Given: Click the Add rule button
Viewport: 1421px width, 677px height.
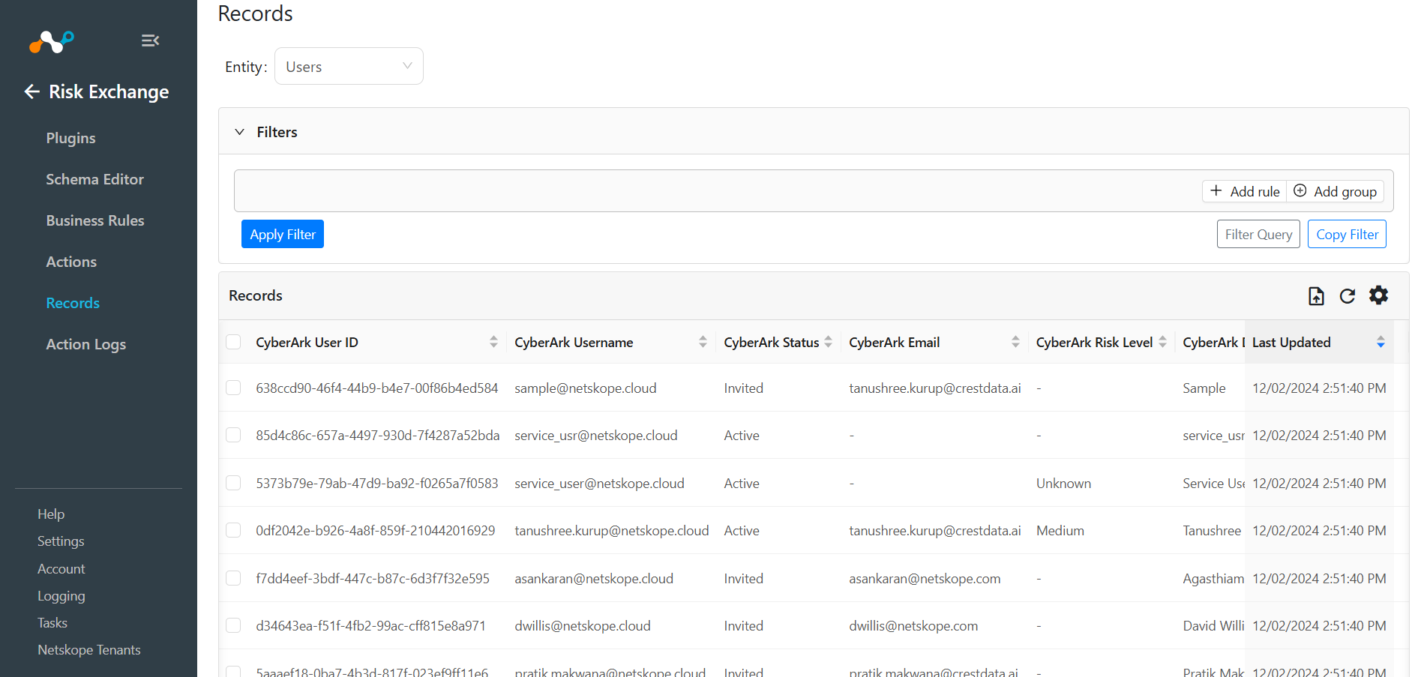Looking at the screenshot, I should [x=1245, y=191].
